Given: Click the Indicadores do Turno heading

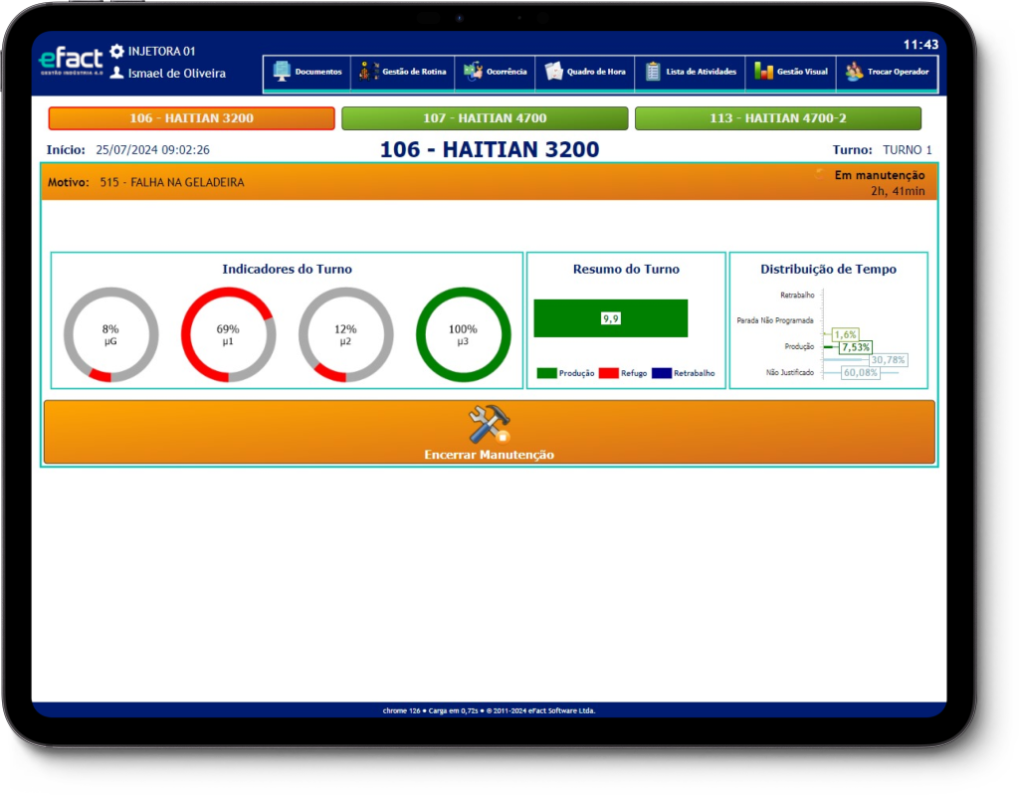Looking at the screenshot, I should (288, 269).
